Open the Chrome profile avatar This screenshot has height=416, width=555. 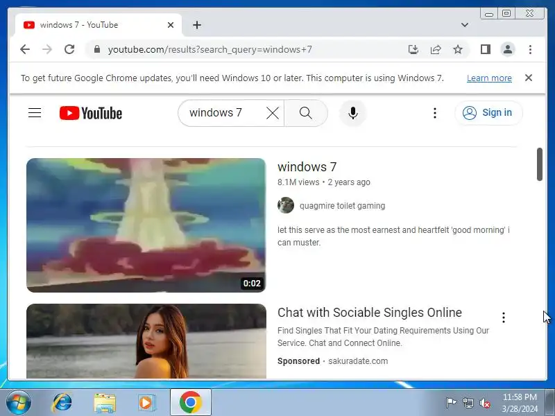click(x=508, y=49)
